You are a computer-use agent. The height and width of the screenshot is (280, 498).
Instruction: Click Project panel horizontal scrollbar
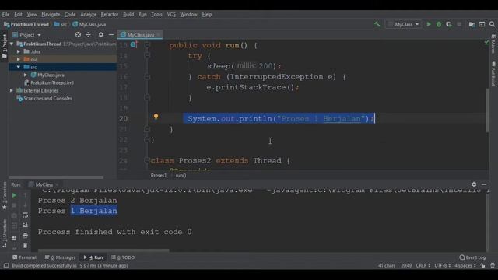point(56,177)
